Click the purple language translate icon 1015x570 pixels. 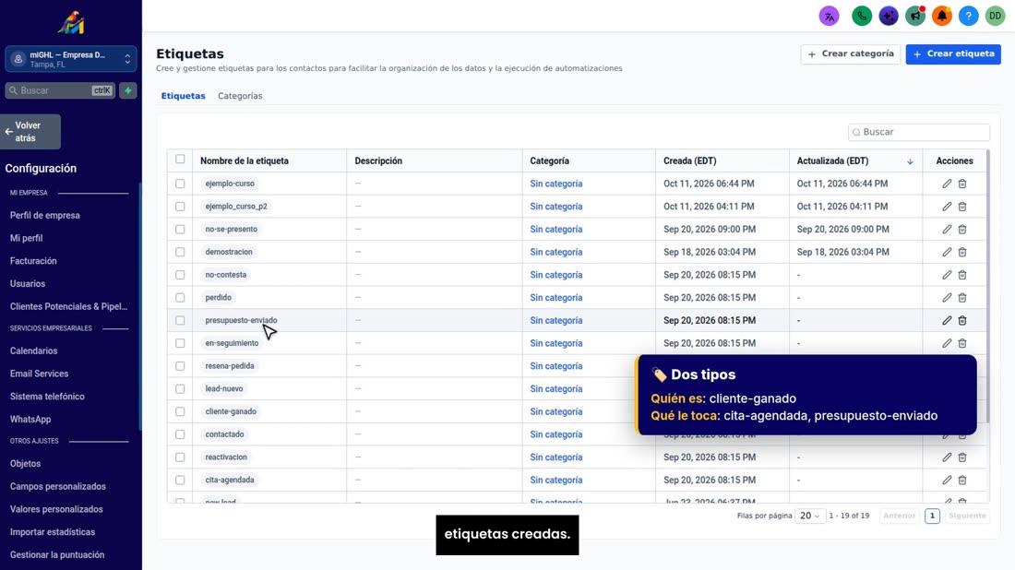coord(830,17)
